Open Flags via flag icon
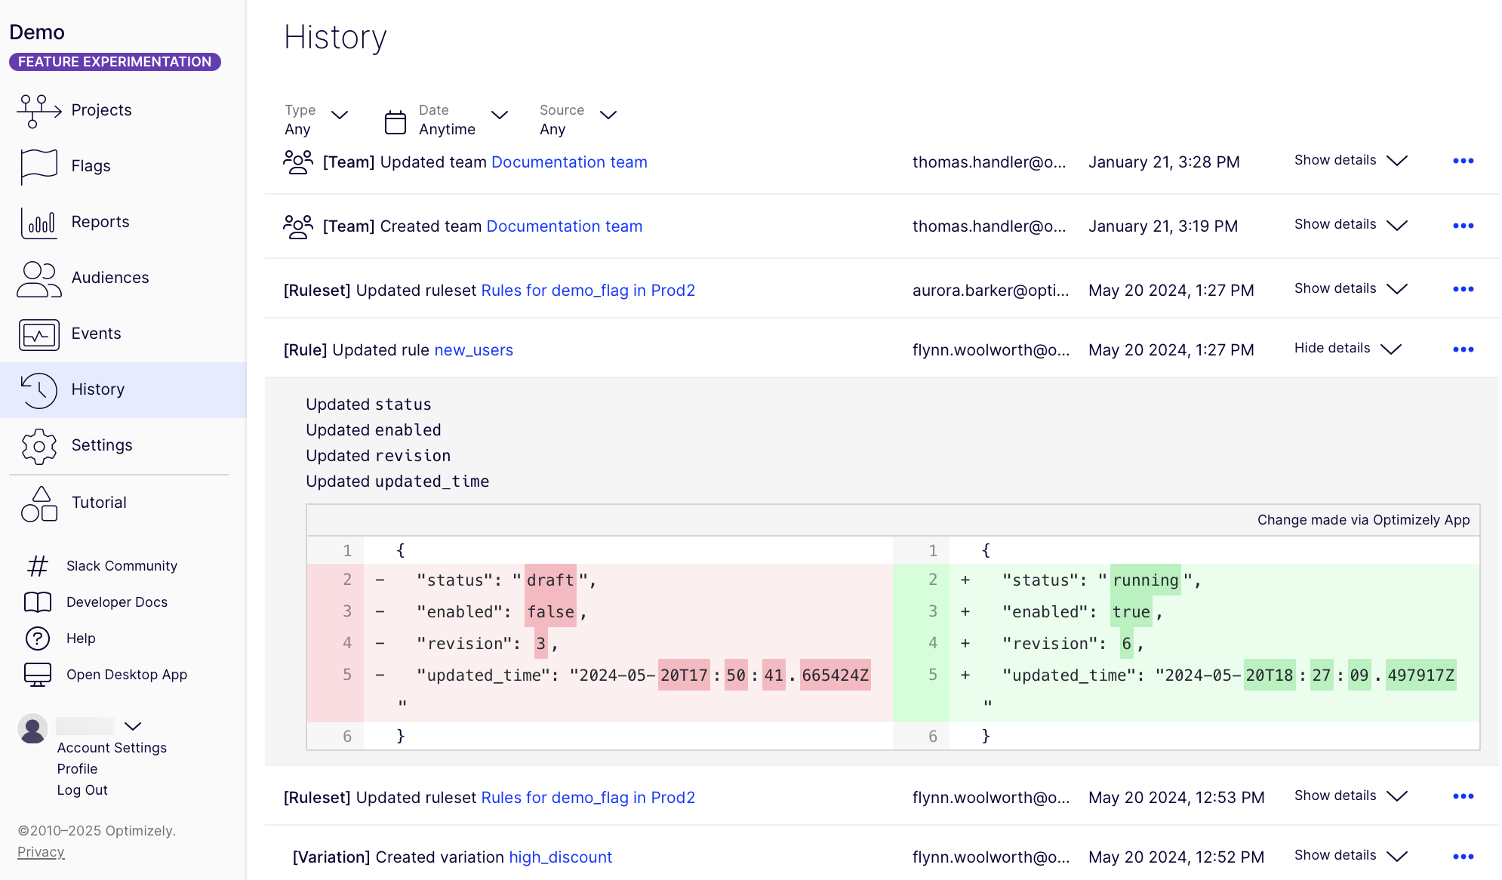Image resolution: width=1502 pixels, height=880 pixels. pyautogui.click(x=38, y=166)
